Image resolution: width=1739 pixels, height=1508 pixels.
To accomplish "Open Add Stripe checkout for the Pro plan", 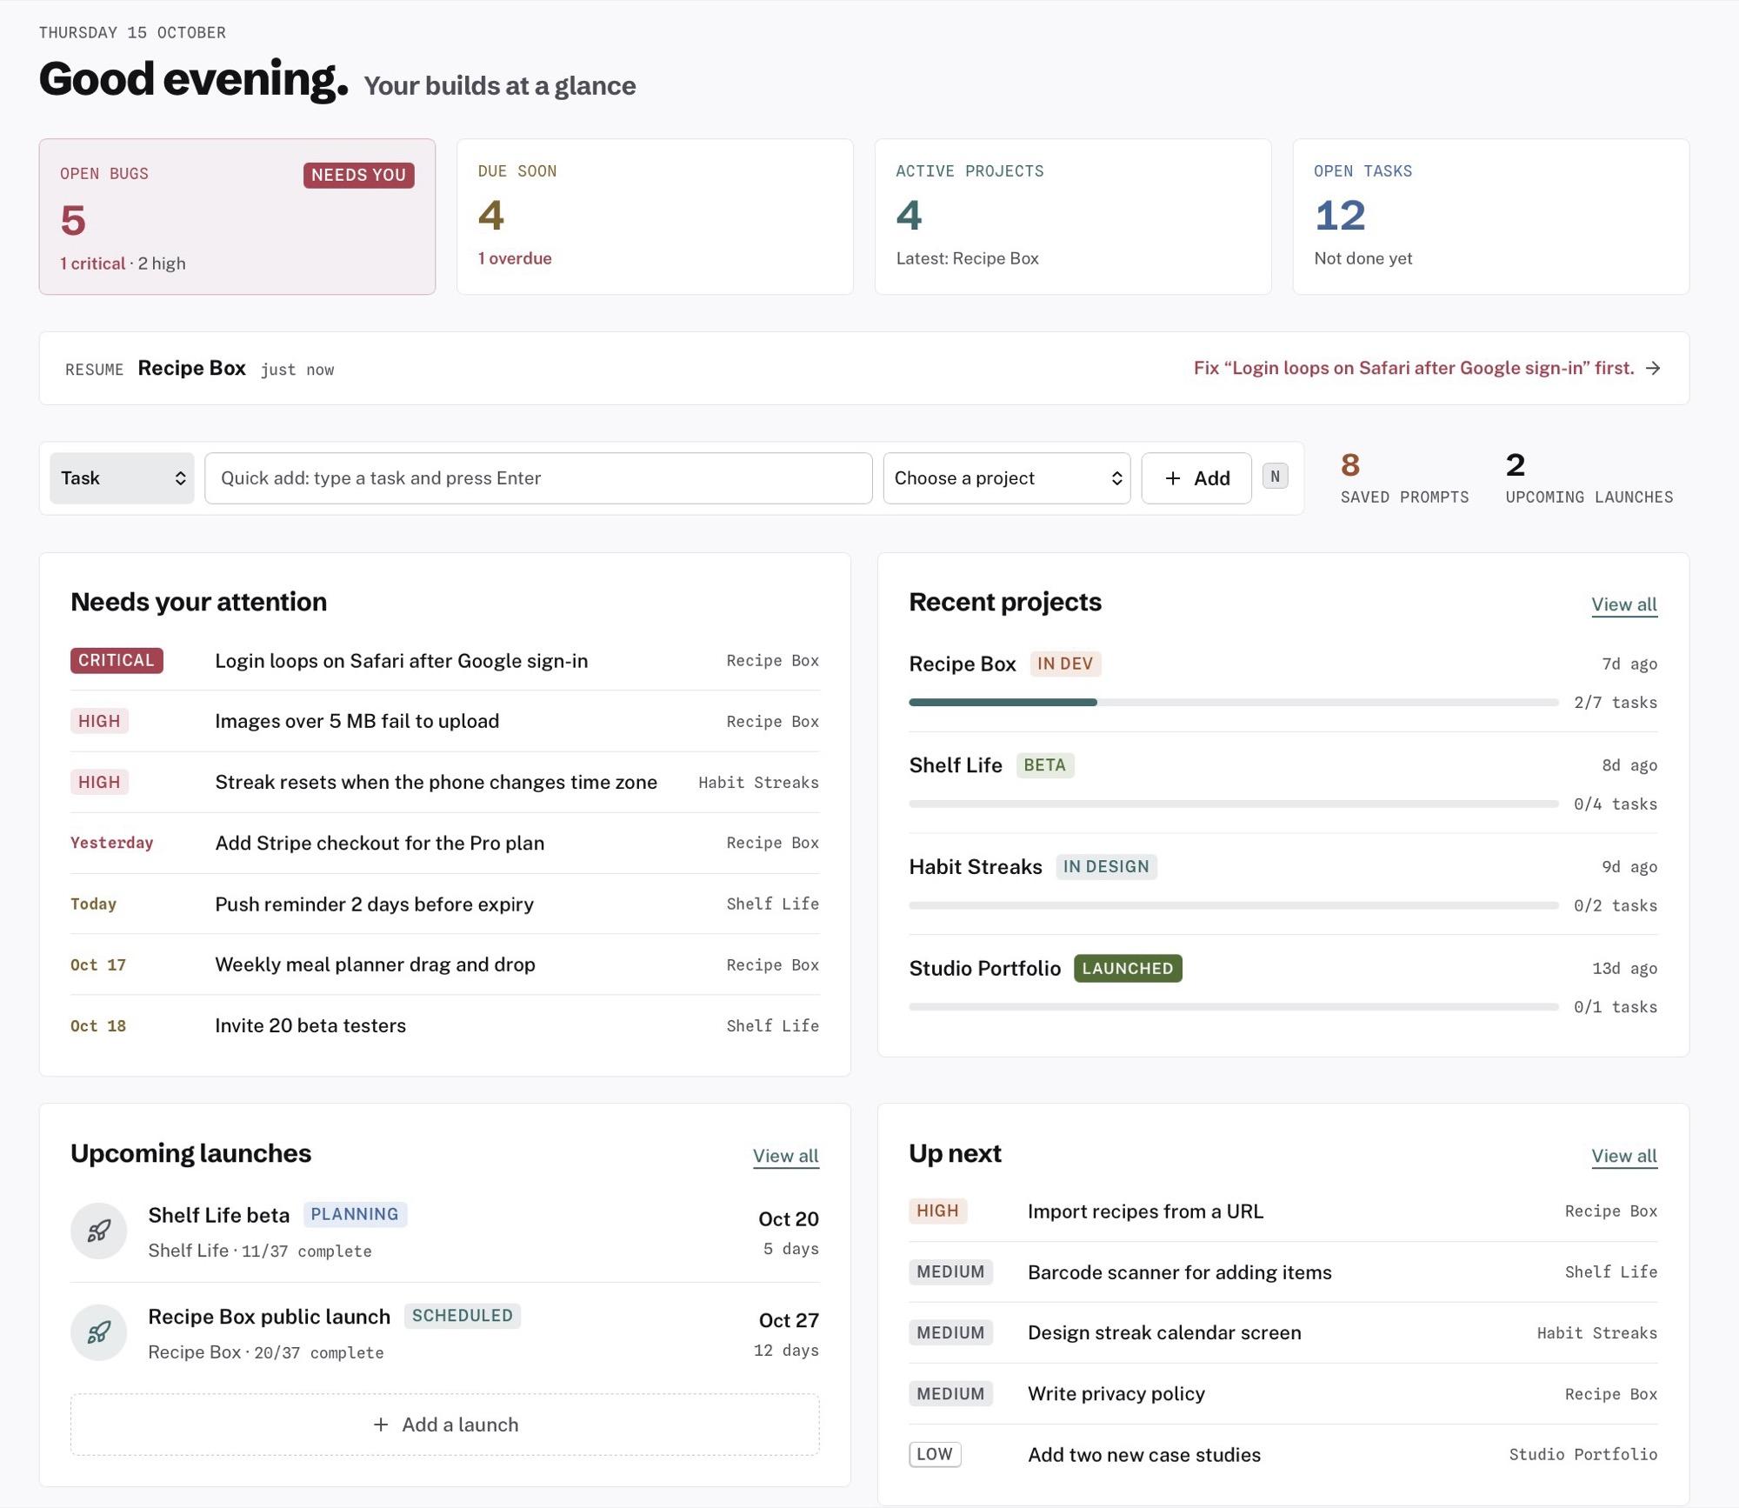I will point(445,843).
